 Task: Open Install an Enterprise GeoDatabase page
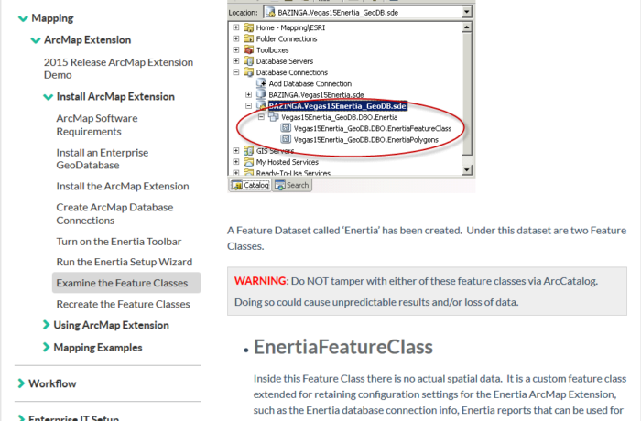coord(103,158)
